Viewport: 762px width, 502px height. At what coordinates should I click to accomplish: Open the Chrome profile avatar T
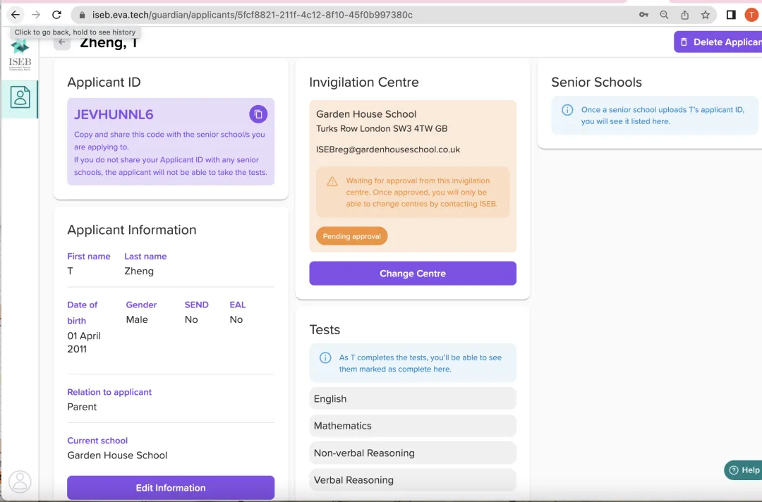(x=751, y=15)
